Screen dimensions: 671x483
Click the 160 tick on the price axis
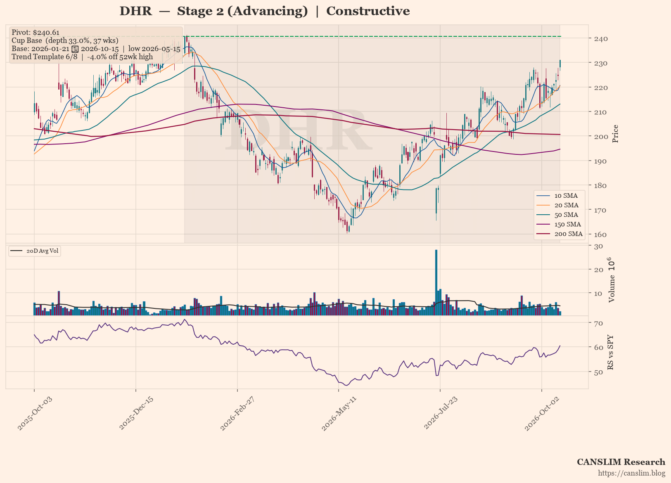[600, 234]
